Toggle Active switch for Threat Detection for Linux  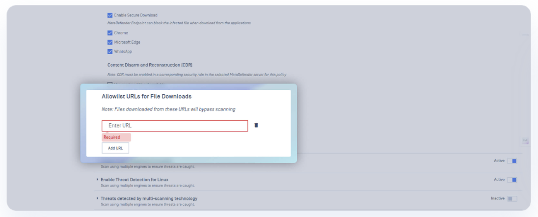tap(512, 180)
